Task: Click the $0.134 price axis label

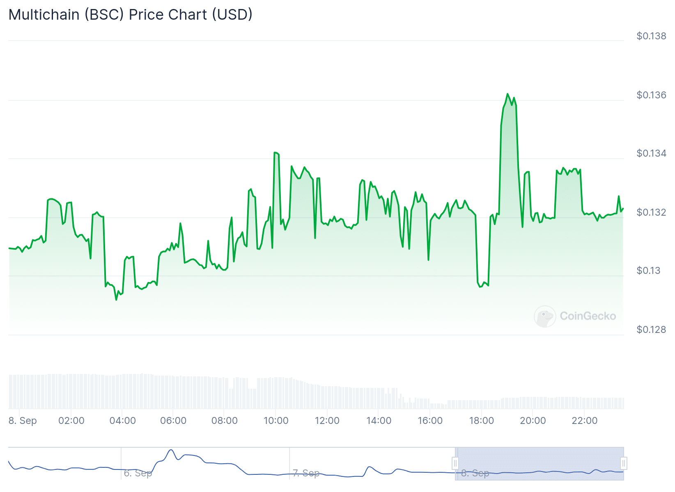Action: pyautogui.click(x=651, y=153)
